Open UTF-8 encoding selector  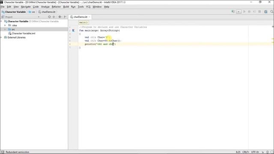coord(255,152)
